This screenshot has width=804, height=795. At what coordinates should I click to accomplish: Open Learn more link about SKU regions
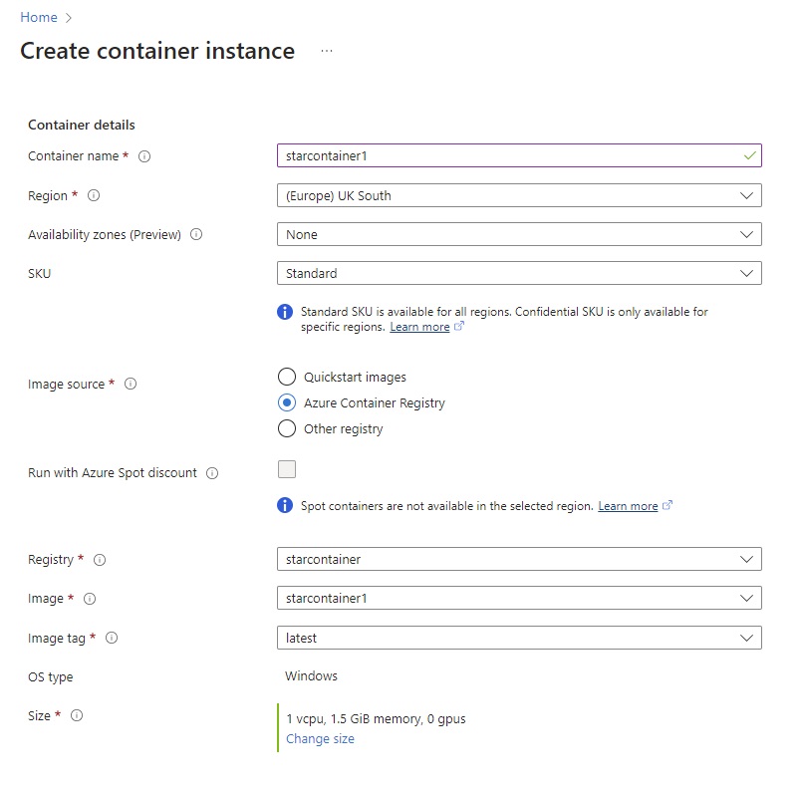coord(419,327)
